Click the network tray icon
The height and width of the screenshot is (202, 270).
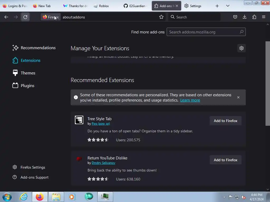click(x=237, y=197)
